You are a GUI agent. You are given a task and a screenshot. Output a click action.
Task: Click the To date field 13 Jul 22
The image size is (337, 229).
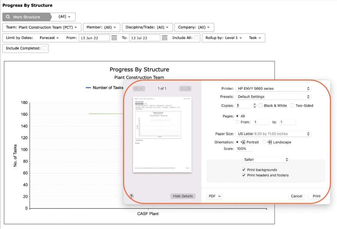pyautogui.click(x=144, y=38)
